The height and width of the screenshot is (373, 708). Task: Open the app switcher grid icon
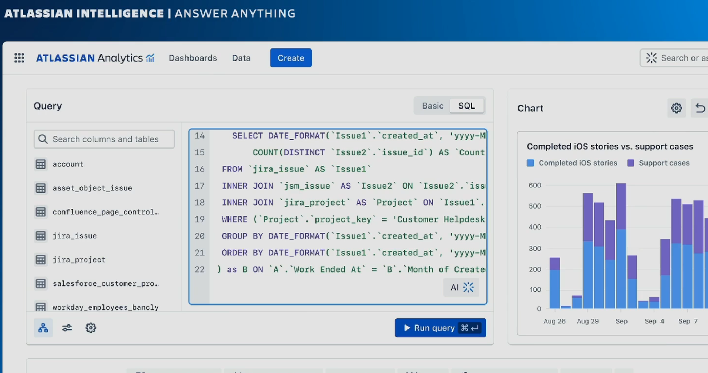(19, 58)
